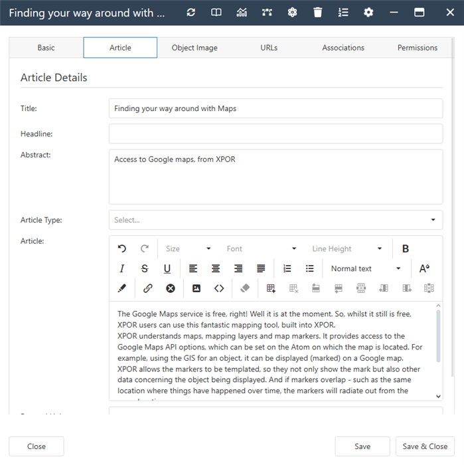Image resolution: width=464 pixels, height=465 pixels.
Task: Click the atom icon in title bar
Action: (293, 13)
